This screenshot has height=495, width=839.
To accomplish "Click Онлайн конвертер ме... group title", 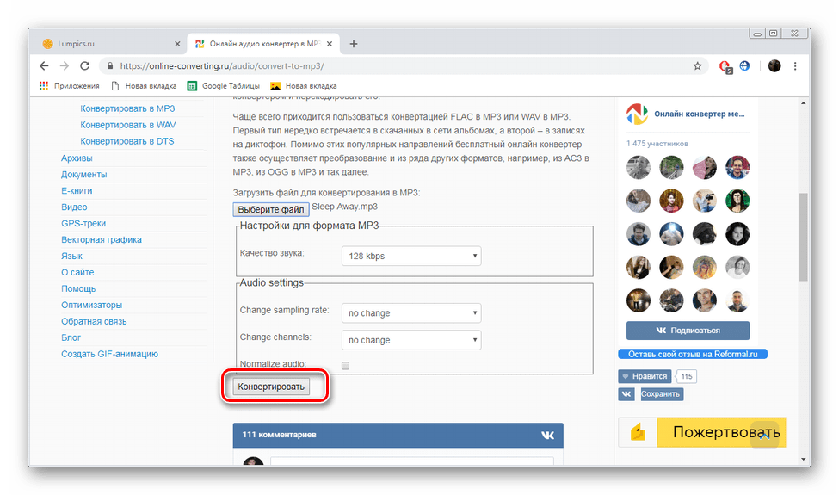I will 699,114.
